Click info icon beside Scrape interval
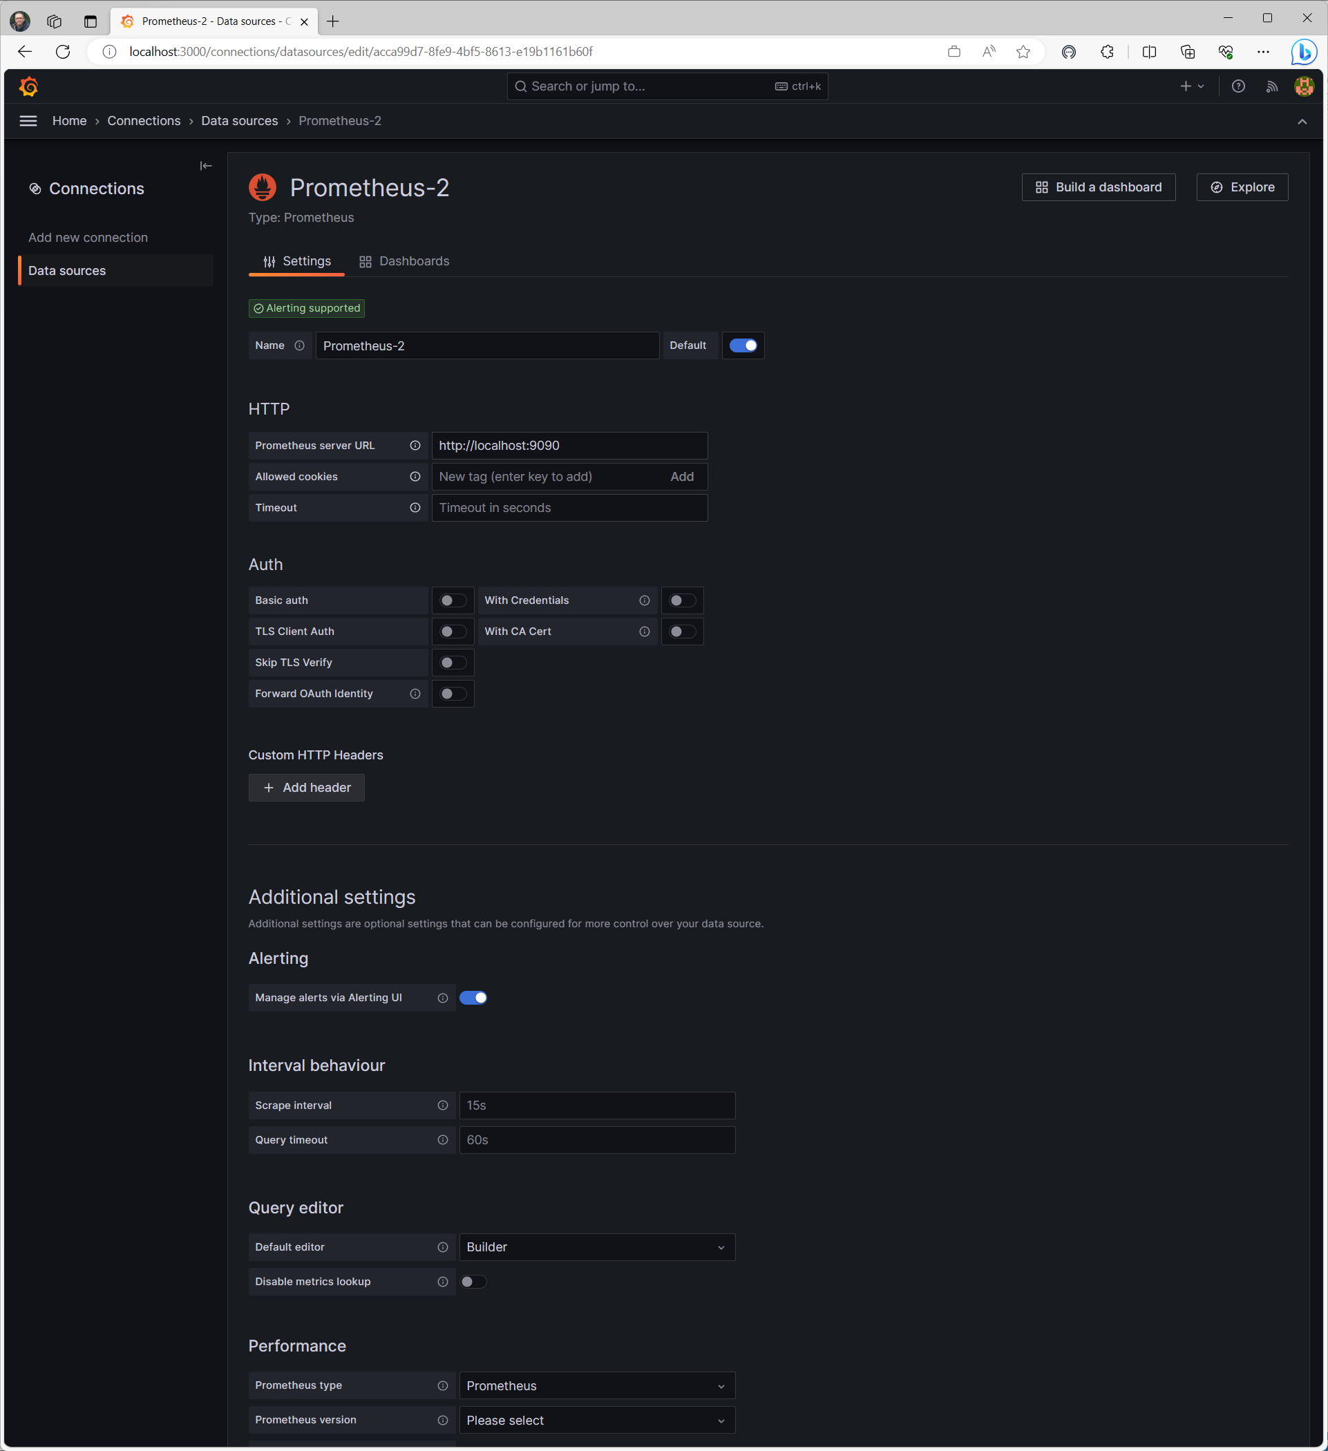The image size is (1328, 1451). (x=443, y=1106)
